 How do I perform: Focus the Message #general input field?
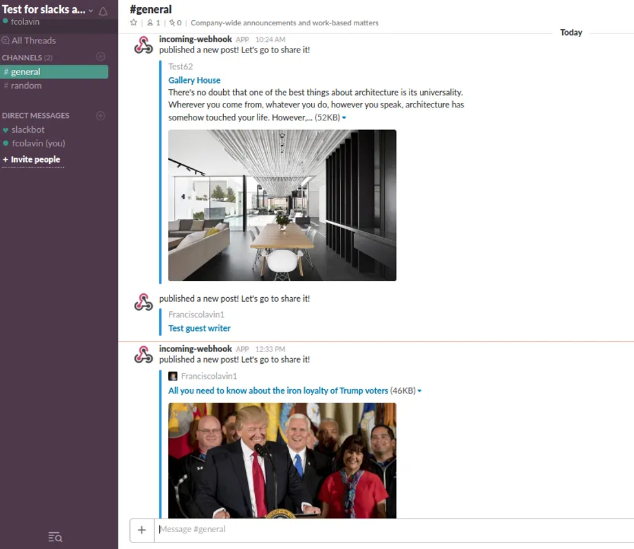388,530
